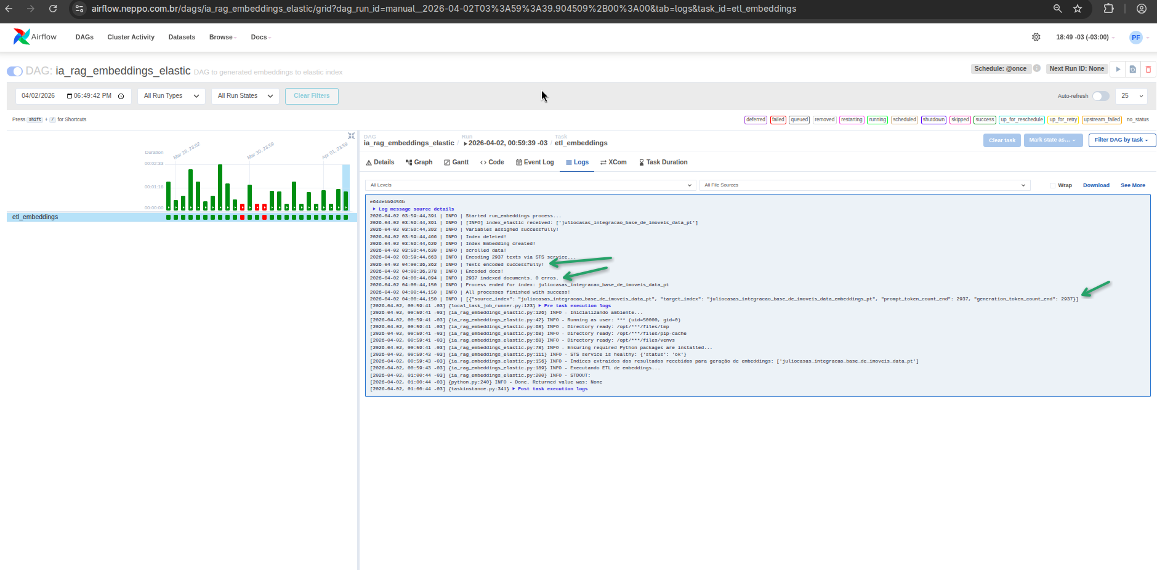Open the DAGs menu item
Screen dimensions: 1157x570
pyautogui.click(x=84, y=38)
